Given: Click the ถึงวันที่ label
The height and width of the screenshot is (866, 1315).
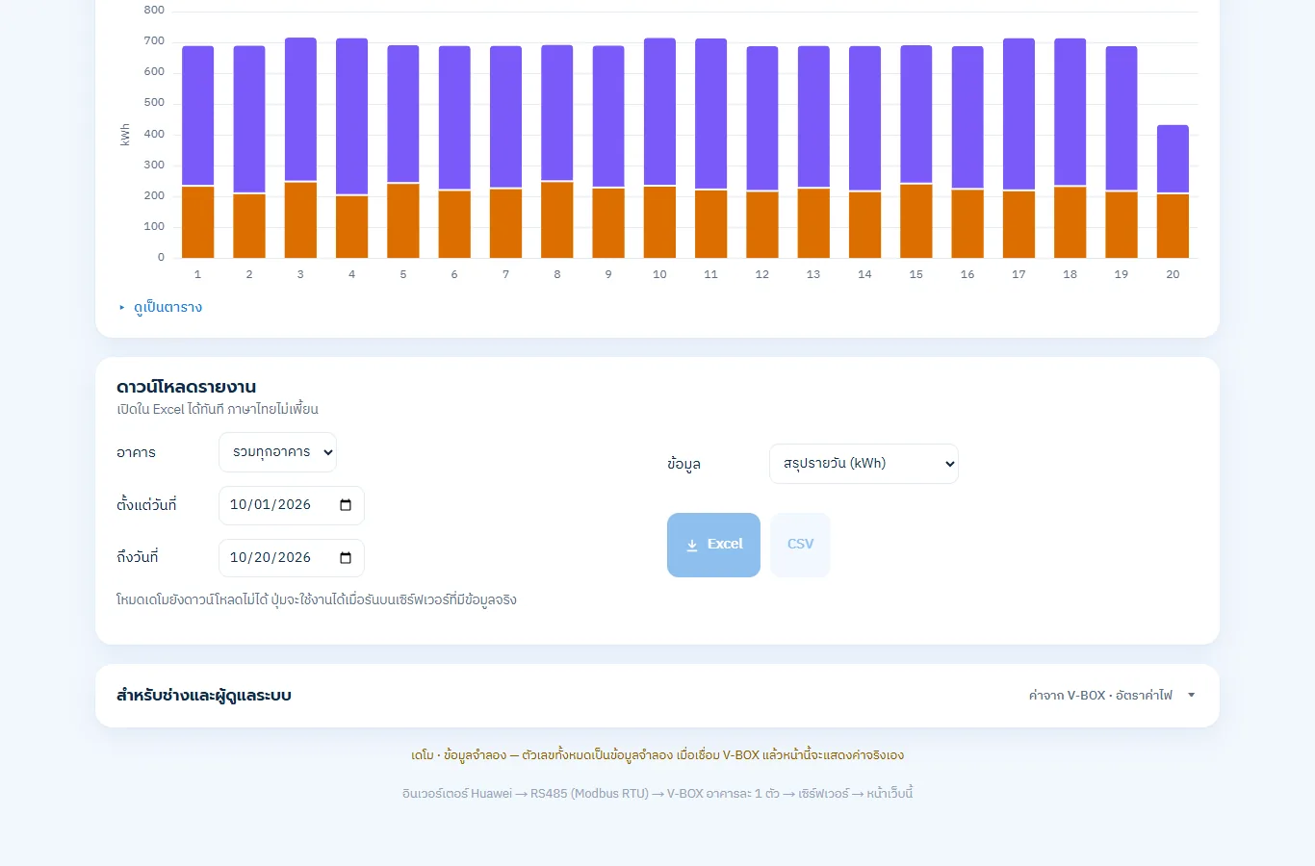Looking at the screenshot, I should pyautogui.click(x=138, y=558).
